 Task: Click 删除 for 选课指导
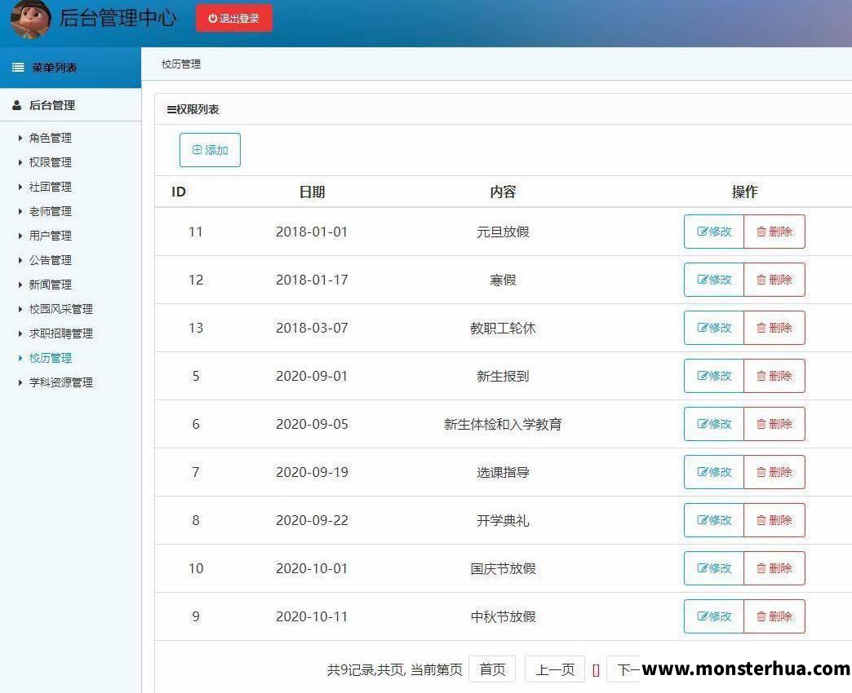pyautogui.click(x=774, y=472)
